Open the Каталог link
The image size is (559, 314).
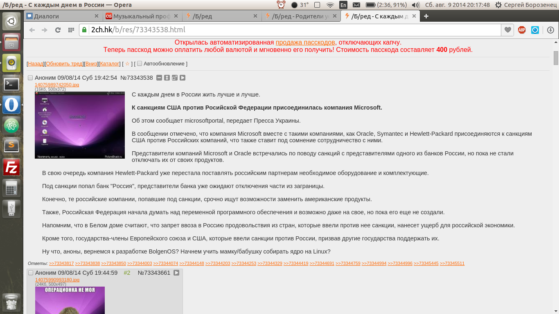tap(110, 64)
